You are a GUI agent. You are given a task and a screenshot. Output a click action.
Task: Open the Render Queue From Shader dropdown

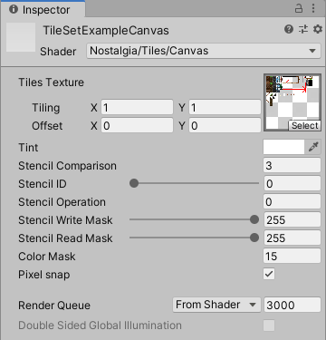coord(216,305)
